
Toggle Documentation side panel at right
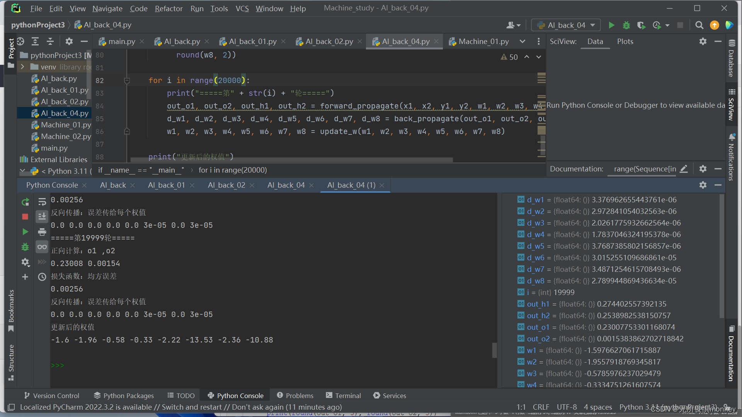731,354
